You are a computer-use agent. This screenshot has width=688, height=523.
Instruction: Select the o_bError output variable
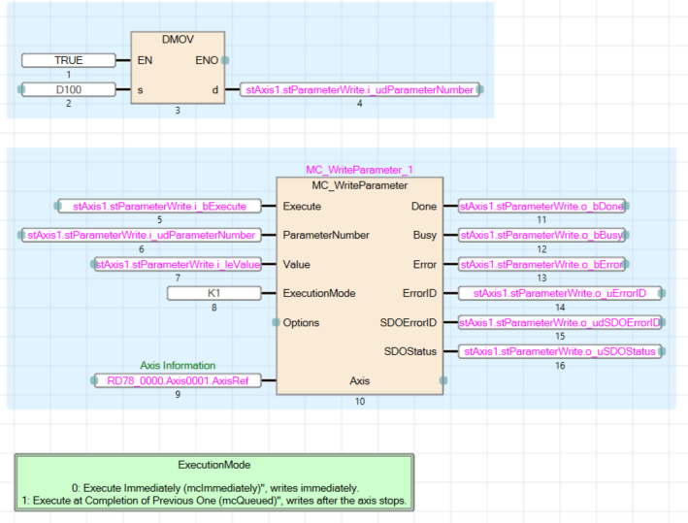[541, 264]
